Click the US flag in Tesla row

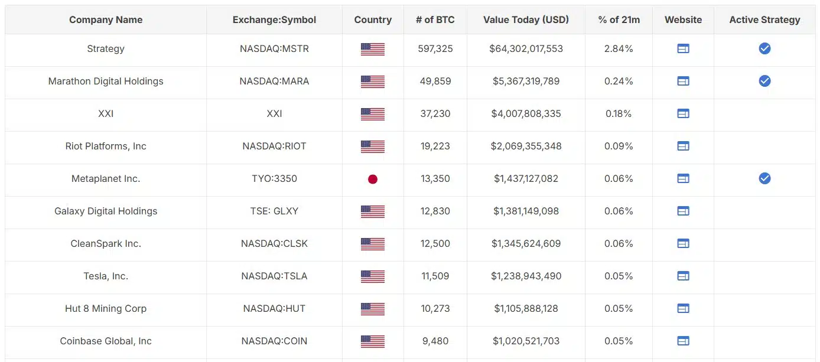[373, 276]
